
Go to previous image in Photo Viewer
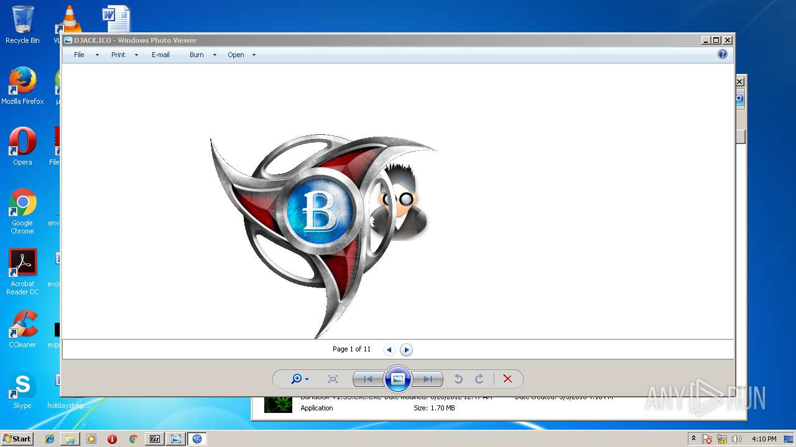(368, 379)
